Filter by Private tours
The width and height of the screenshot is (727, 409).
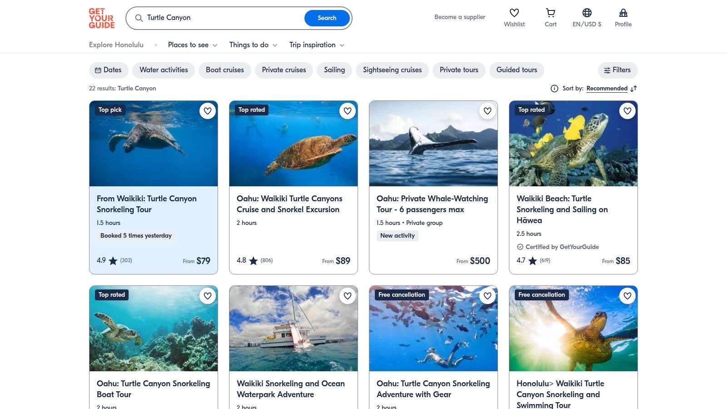(459, 70)
